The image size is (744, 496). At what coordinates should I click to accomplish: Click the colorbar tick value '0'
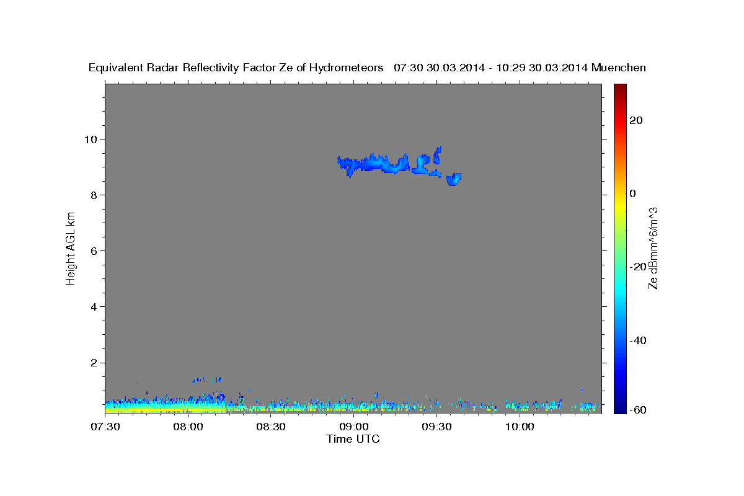pyautogui.click(x=633, y=193)
